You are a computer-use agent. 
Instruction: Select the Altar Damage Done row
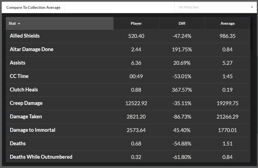(x=128, y=50)
